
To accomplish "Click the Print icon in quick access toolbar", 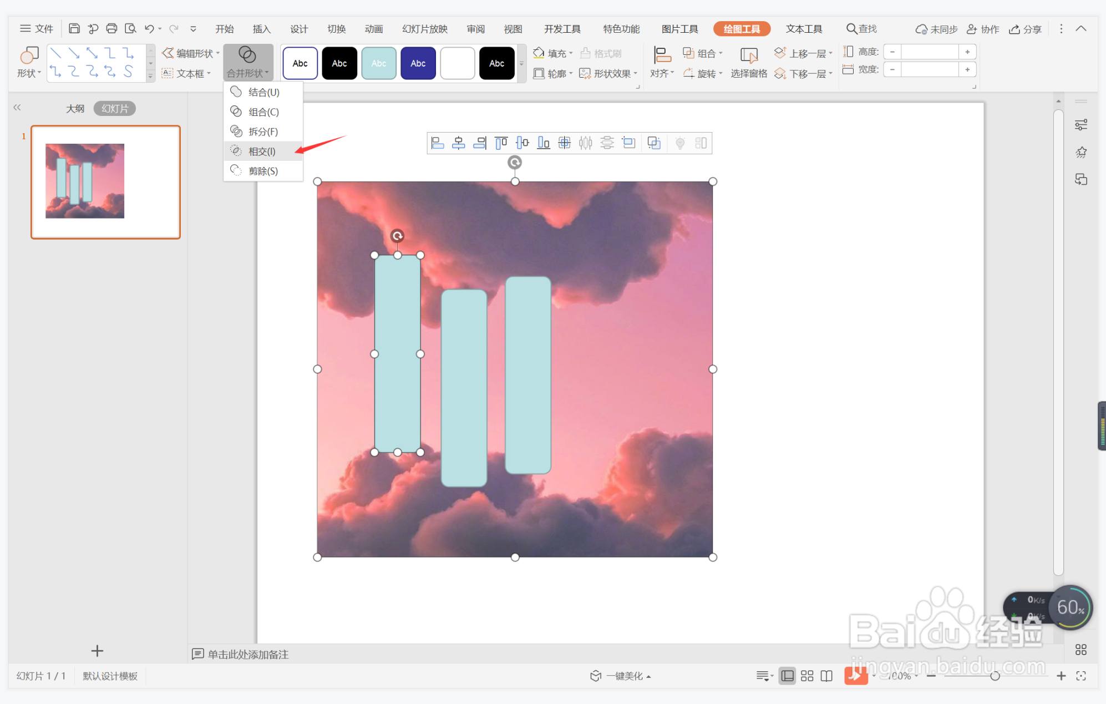I will pos(111,28).
